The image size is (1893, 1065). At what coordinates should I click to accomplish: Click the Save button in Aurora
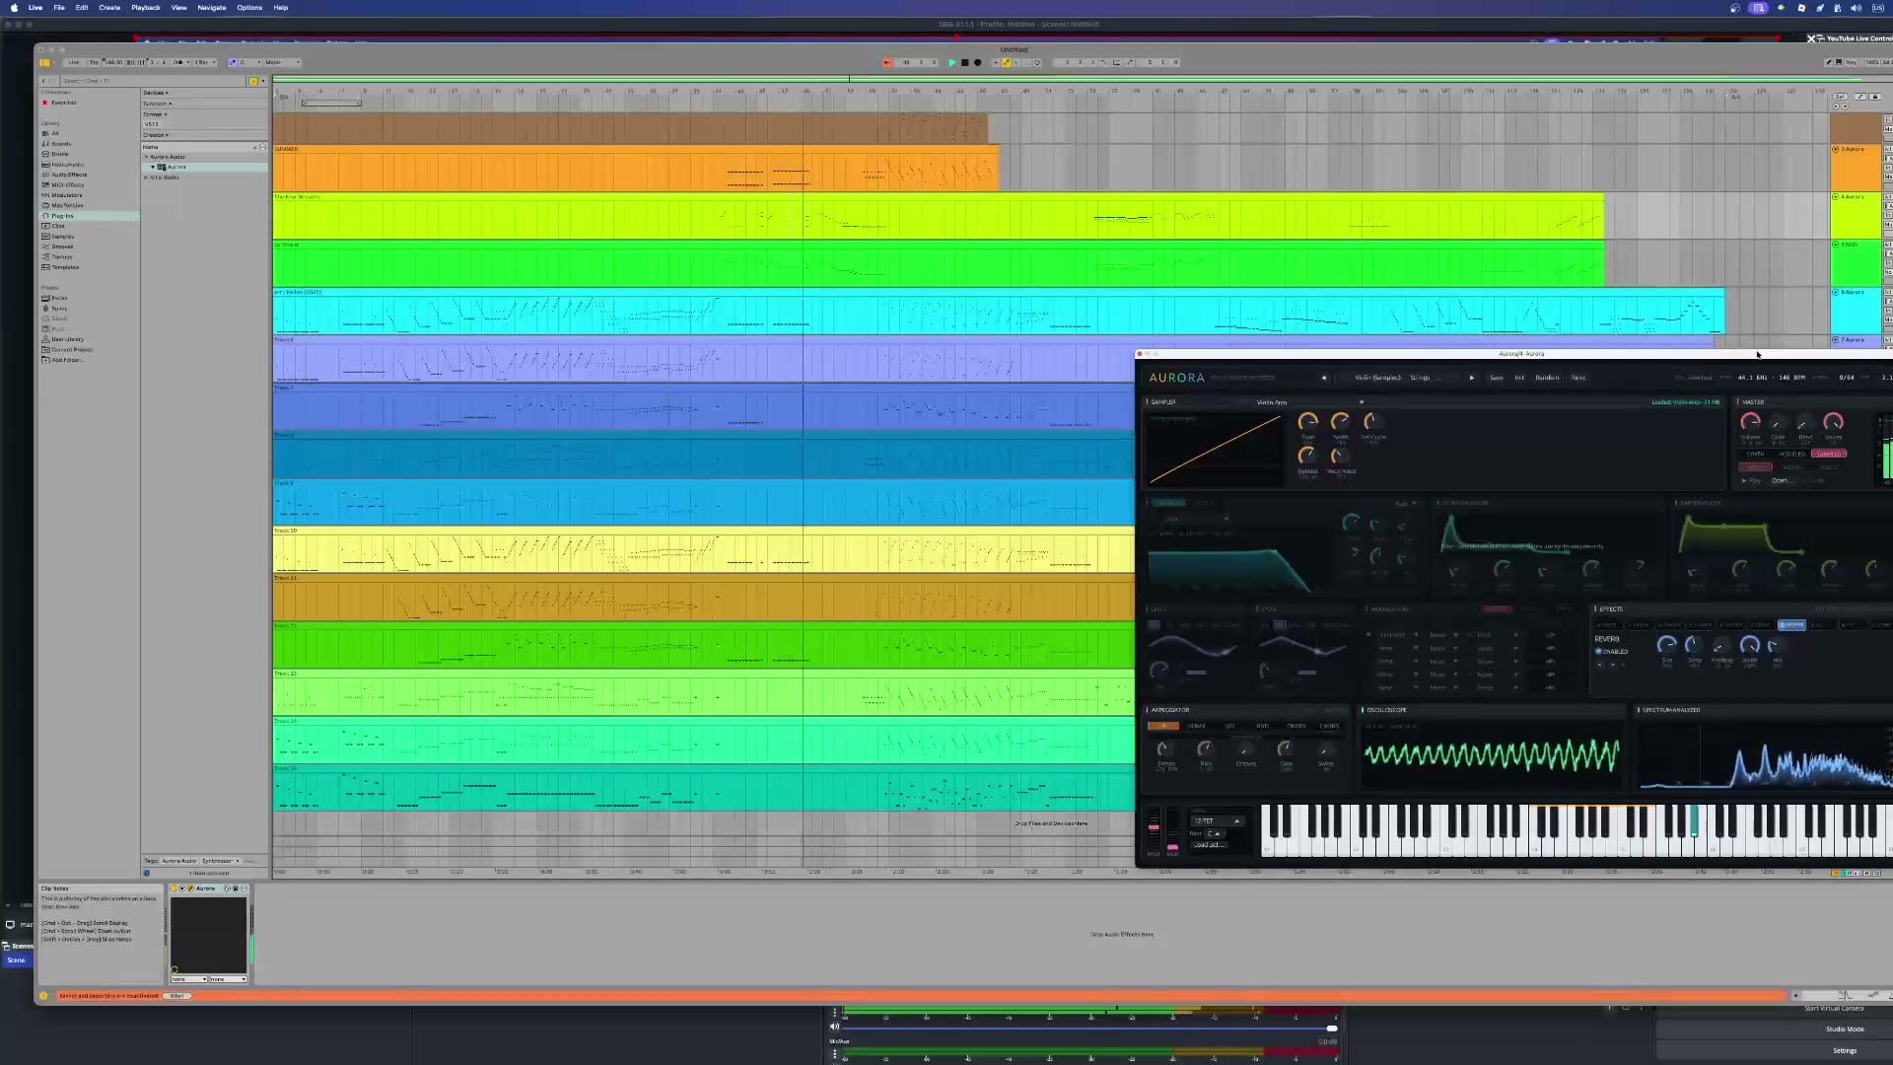pyautogui.click(x=1496, y=378)
